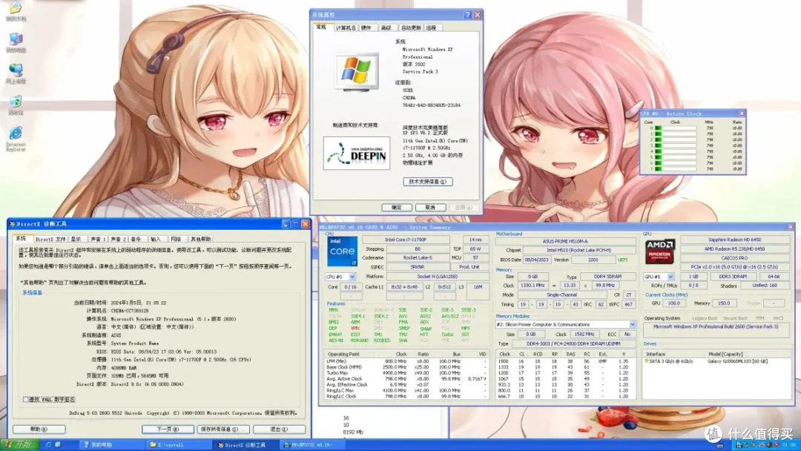Viewport: 801px width, 451px height.
Task: Click 取消 in 系统属性 dialog
Action: click(430, 208)
